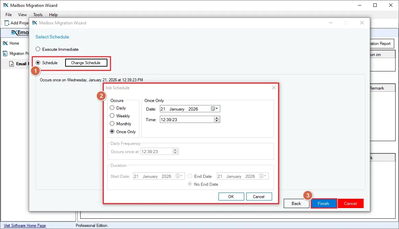Open the Tools menu
The width and height of the screenshot is (399, 229).
38,15
